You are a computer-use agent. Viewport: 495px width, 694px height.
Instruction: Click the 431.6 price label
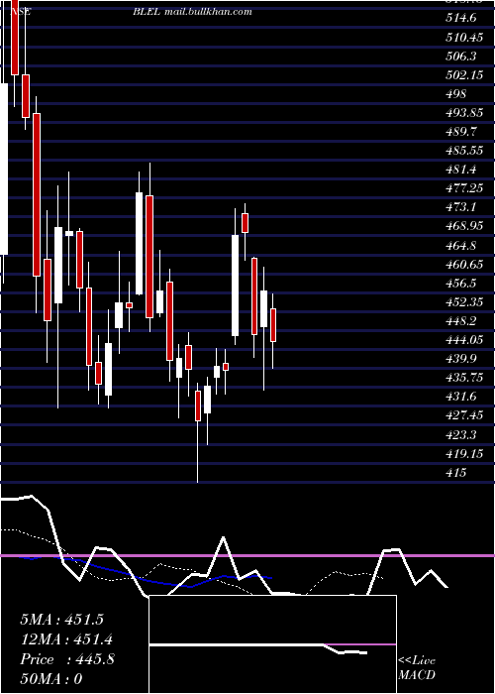click(x=461, y=397)
